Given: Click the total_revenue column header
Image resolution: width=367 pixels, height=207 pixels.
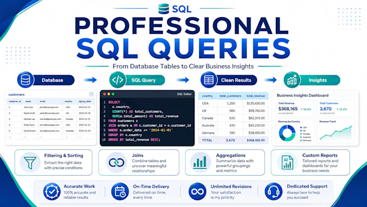Looking at the screenshot, I should [x=256, y=96].
